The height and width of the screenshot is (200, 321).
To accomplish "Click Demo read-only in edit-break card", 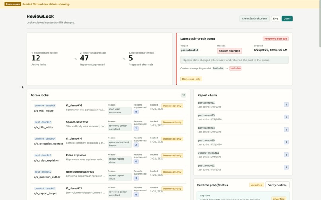I will [191, 79].
